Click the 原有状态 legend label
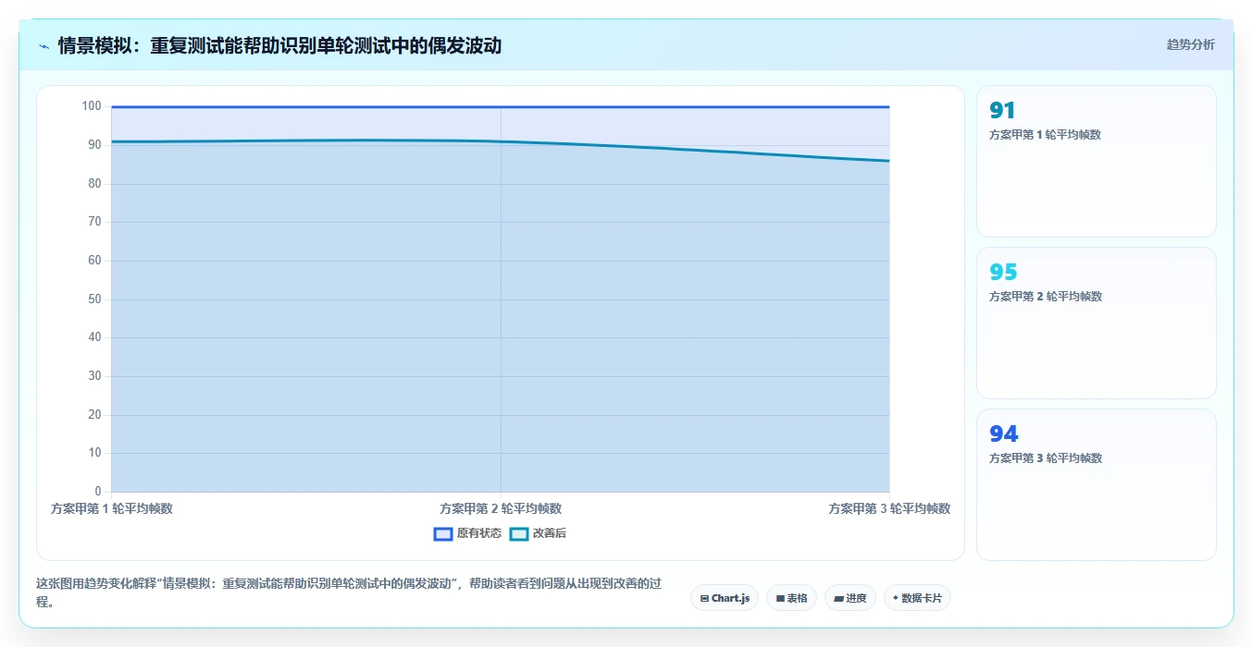The height and width of the screenshot is (647, 1253). [x=479, y=533]
